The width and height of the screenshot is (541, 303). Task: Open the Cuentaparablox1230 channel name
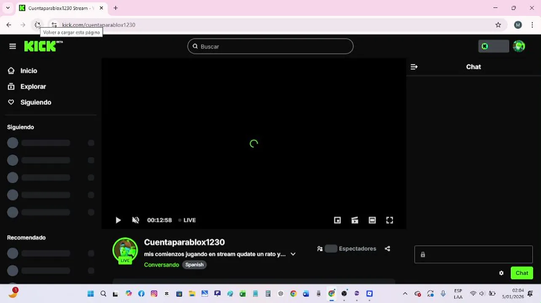(185, 242)
